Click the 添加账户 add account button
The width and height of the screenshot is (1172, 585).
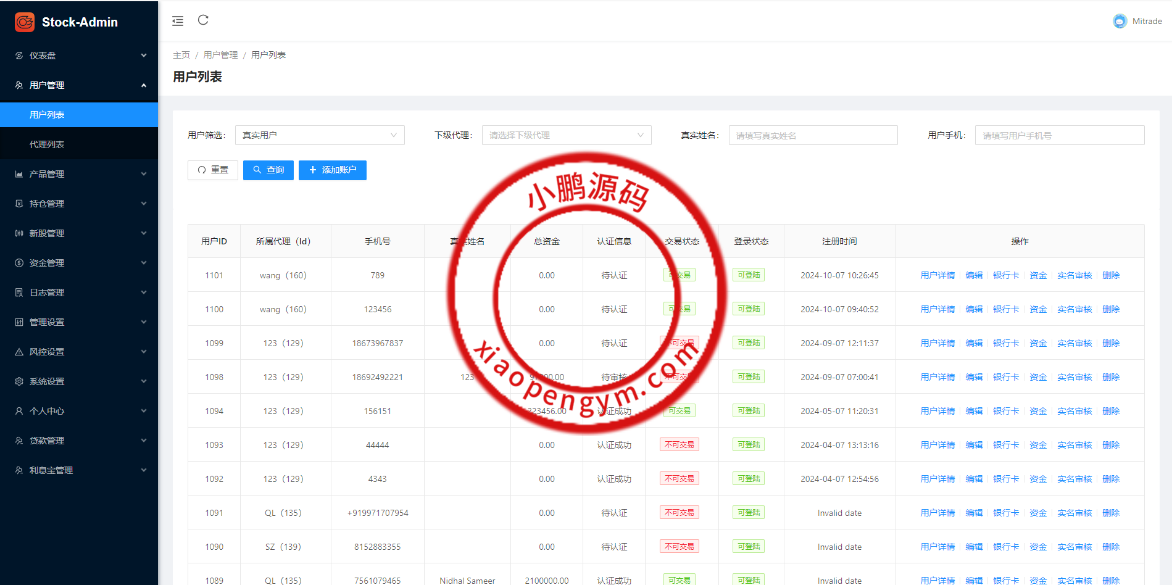[332, 170]
